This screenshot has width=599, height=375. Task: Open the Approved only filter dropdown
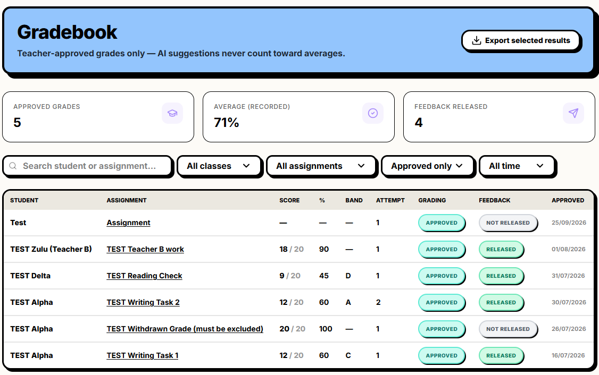click(428, 166)
